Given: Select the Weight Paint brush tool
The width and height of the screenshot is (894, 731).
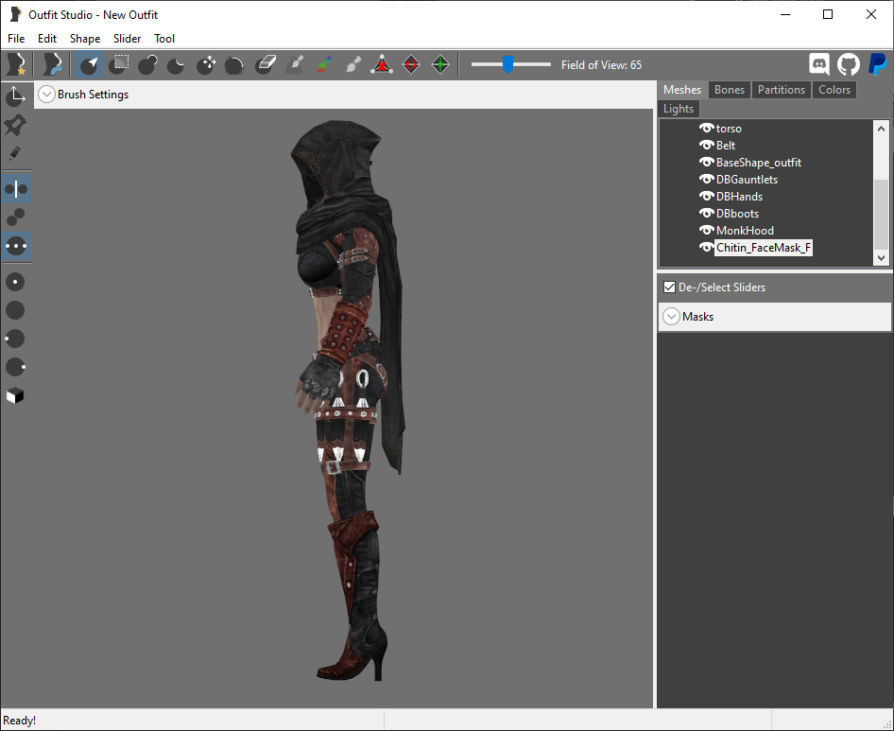Looking at the screenshot, I should 295,64.
